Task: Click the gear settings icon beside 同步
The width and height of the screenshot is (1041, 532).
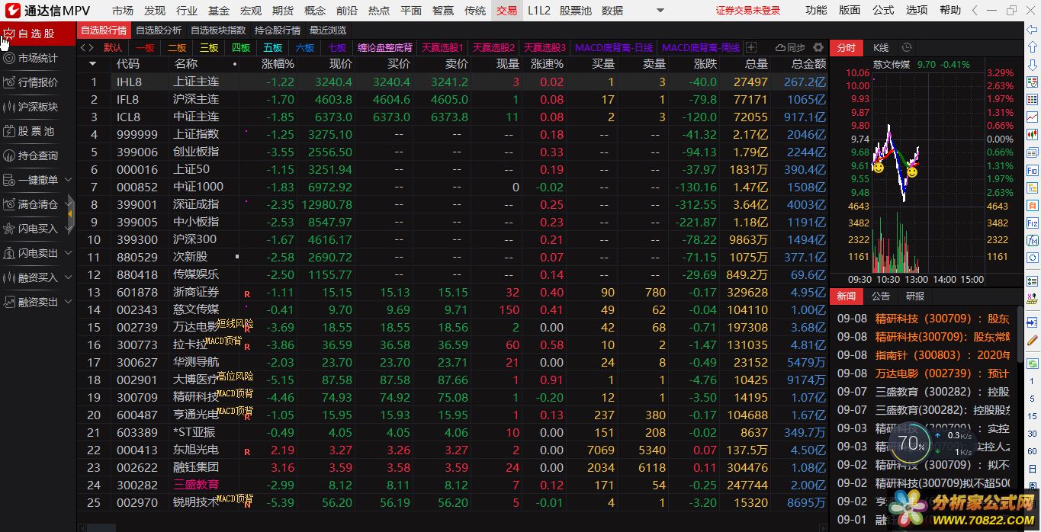Action: tap(818, 47)
